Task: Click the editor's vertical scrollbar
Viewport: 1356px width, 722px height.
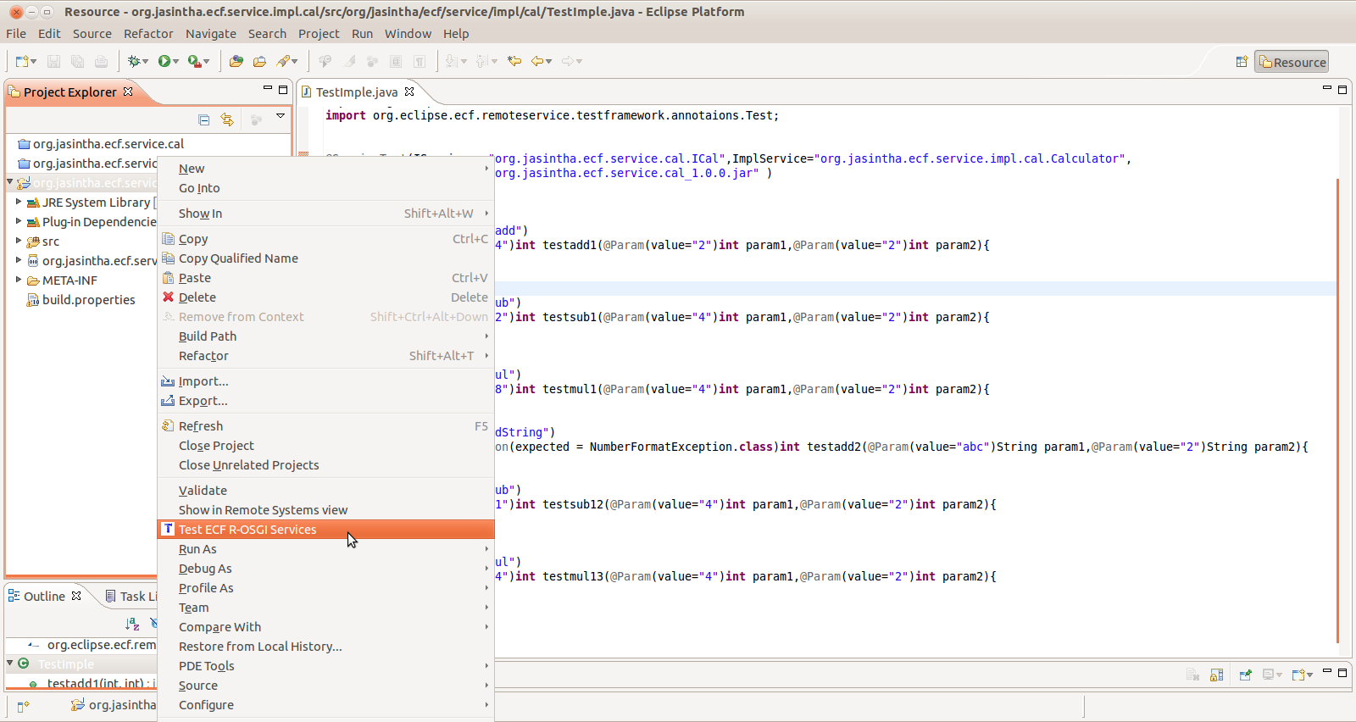Action: [1337, 411]
